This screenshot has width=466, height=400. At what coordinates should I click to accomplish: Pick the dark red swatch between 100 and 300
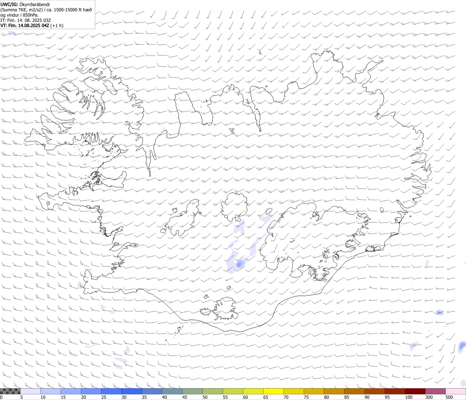pos(415,391)
